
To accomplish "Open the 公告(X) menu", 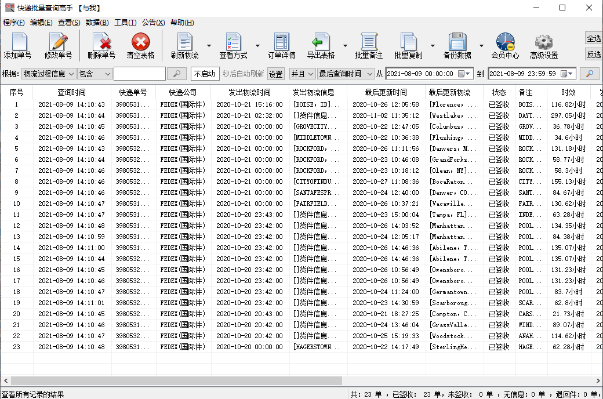I will tap(153, 22).
